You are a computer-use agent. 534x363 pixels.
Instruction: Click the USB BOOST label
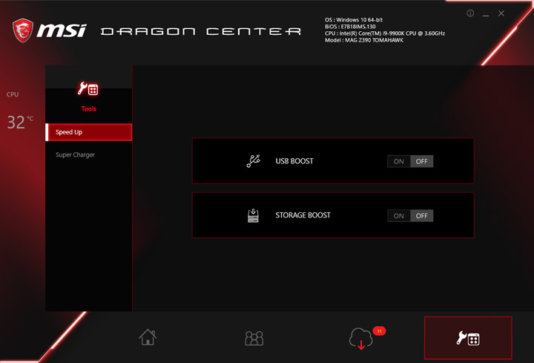[x=294, y=161]
